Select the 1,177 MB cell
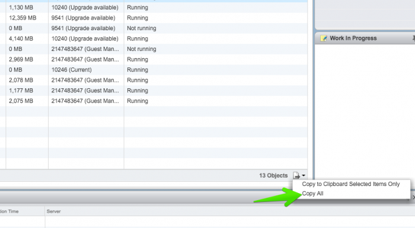Image resolution: width=415 pixels, height=228 pixels. (21, 91)
